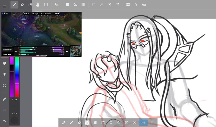The height and width of the screenshot is (127, 216).
Task: Click the export share icon in bottom bar
Action: click(x=127, y=123)
